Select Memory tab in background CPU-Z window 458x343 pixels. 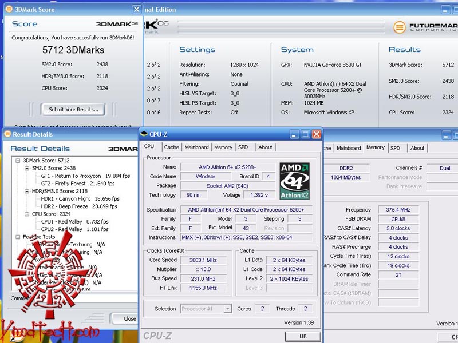click(376, 147)
